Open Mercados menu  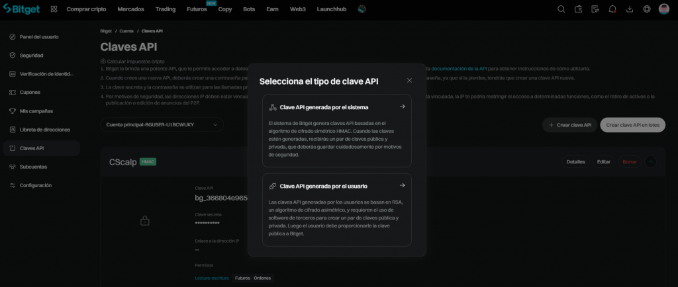[x=130, y=9]
